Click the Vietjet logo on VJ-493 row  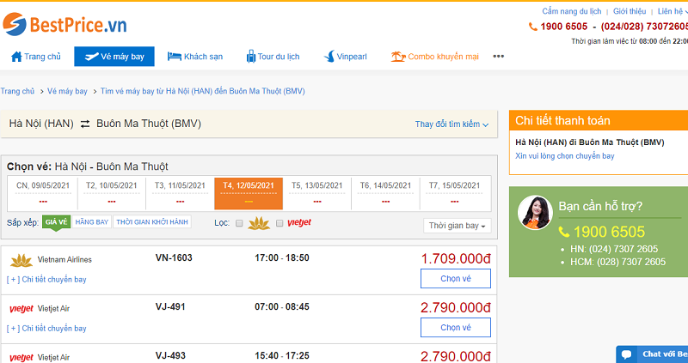pyautogui.click(x=21, y=358)
